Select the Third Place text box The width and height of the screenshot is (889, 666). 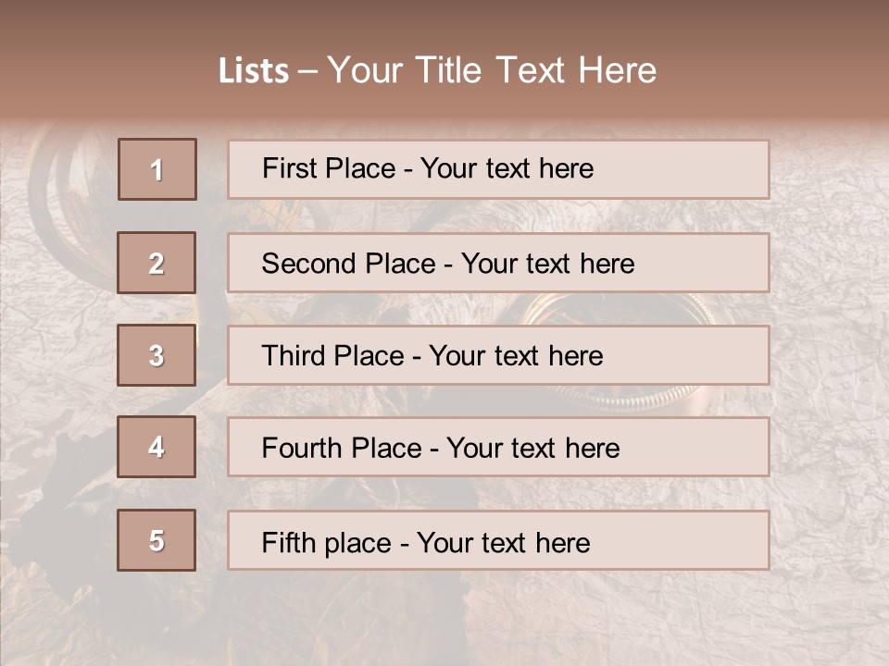[498, 355]
